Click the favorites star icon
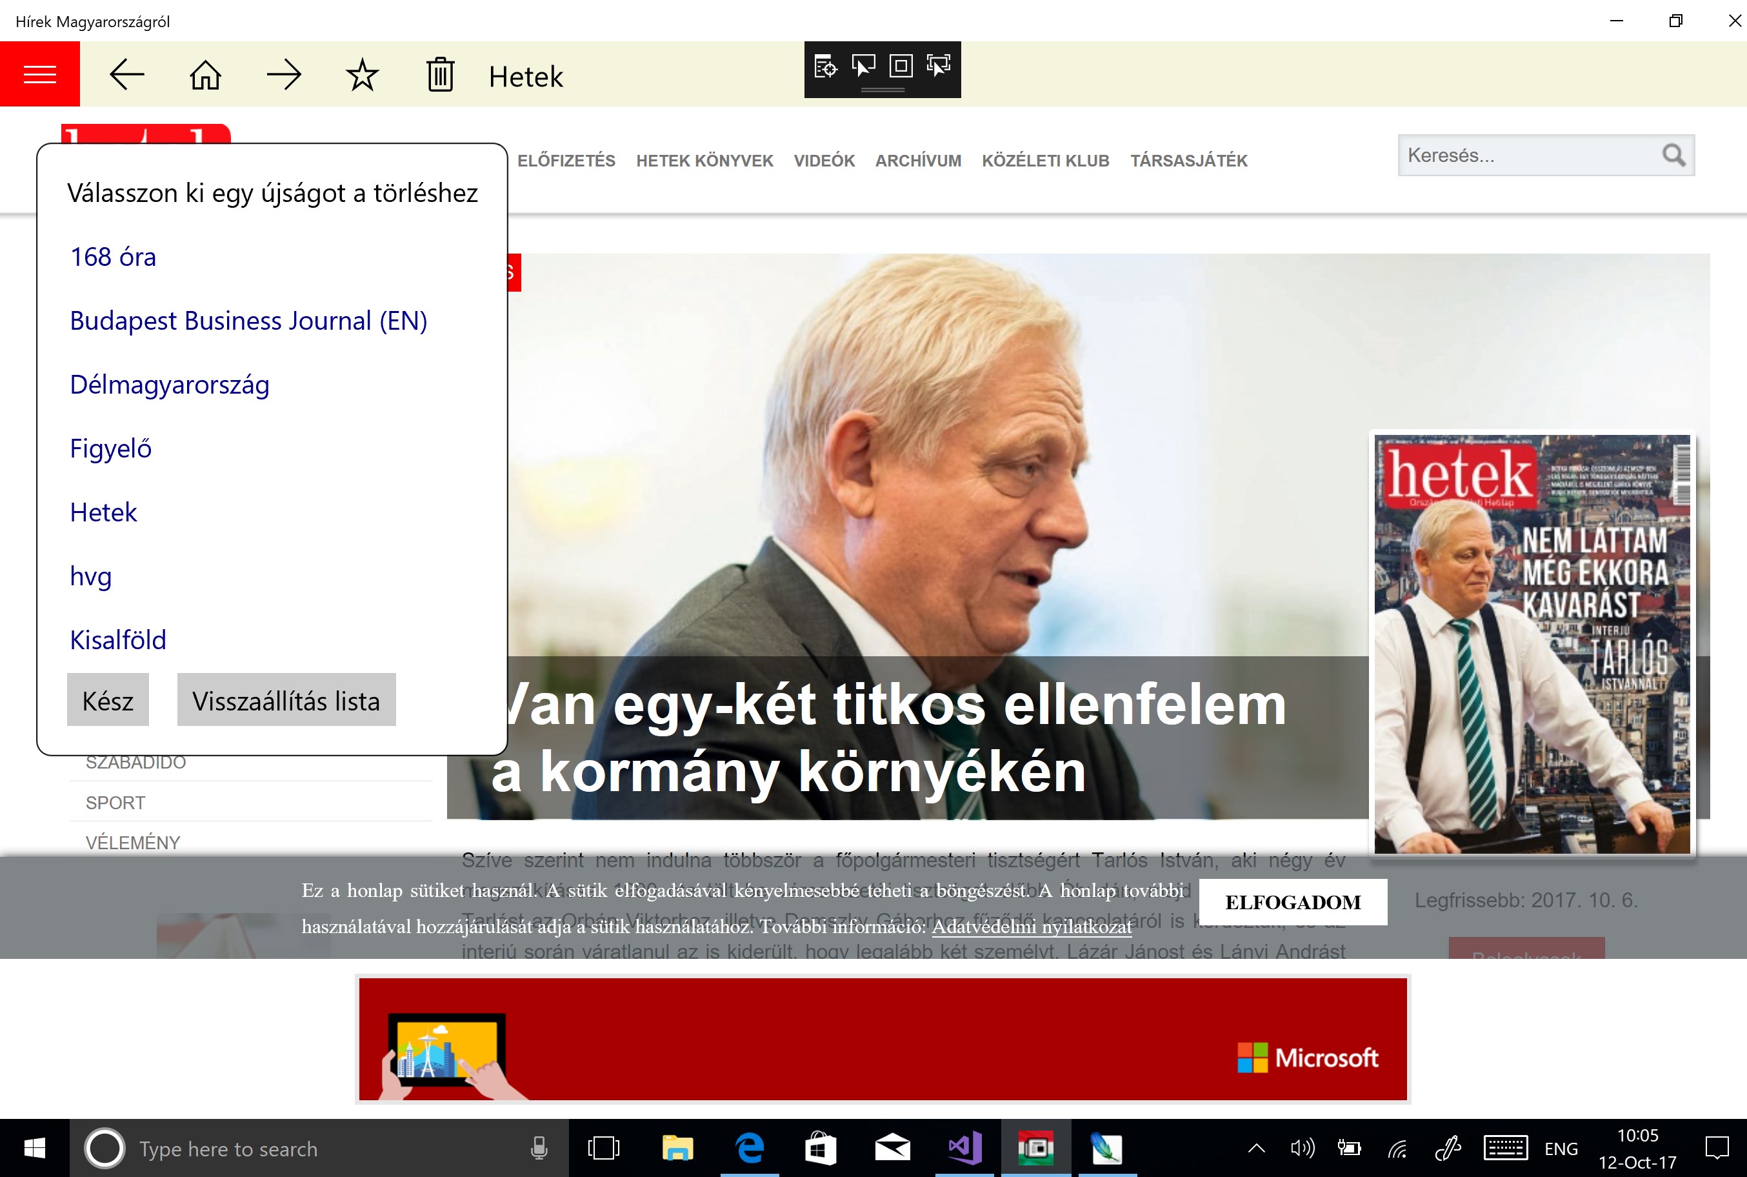The width and height of the screenshot is (1747, 1177). point(362,75)
